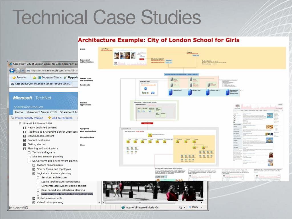This screenshot has height=219, width=292.
Task: Click the Upgrade favorites bar link
Action: tap(71, 78)
